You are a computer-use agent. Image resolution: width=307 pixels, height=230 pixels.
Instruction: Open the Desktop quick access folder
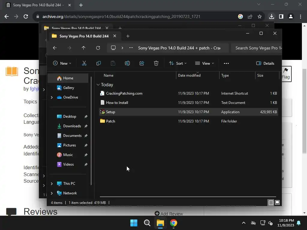point(68,116)
